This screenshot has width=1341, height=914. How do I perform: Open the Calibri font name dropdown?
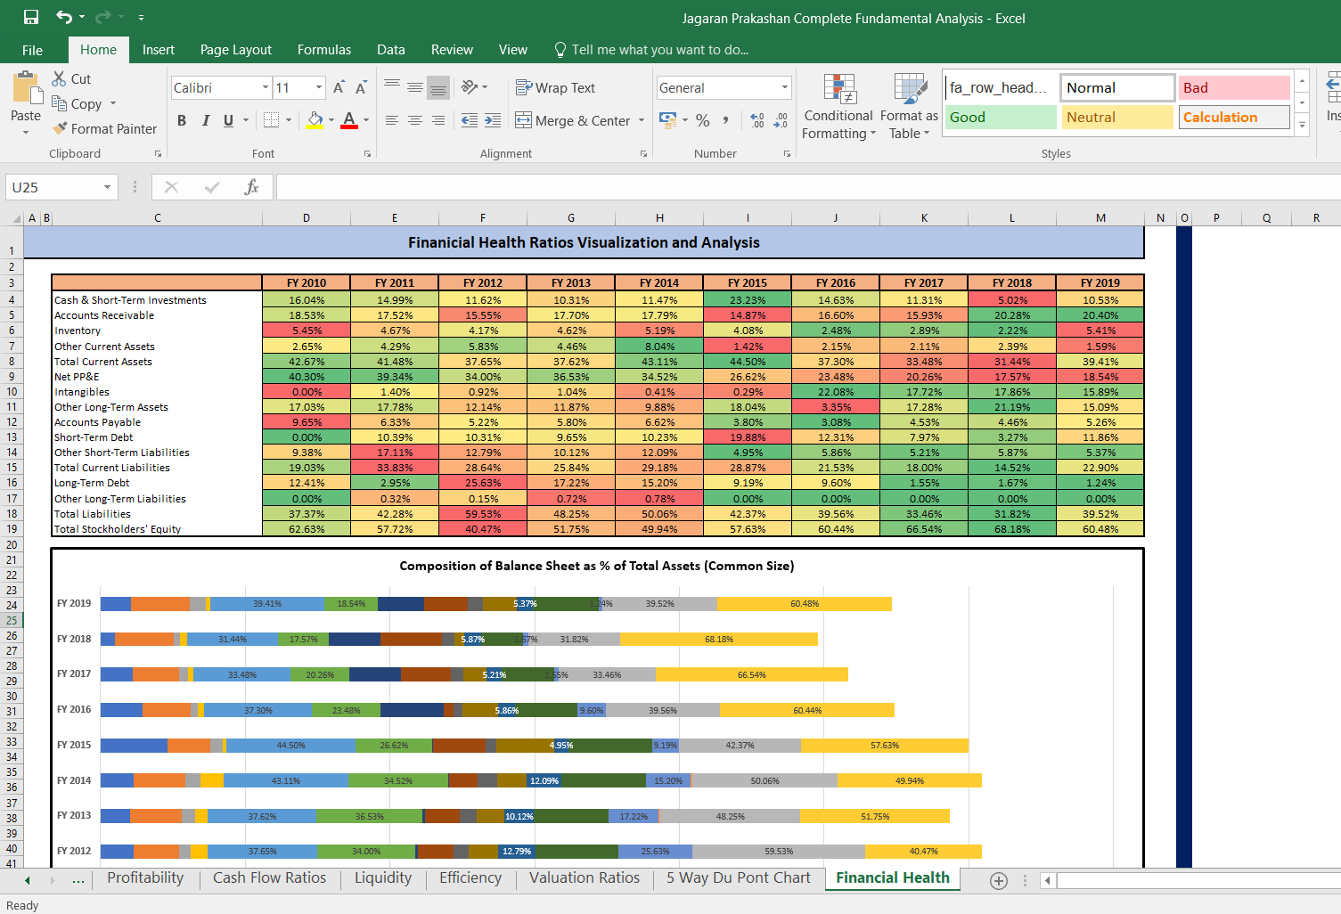coord(266,87)
